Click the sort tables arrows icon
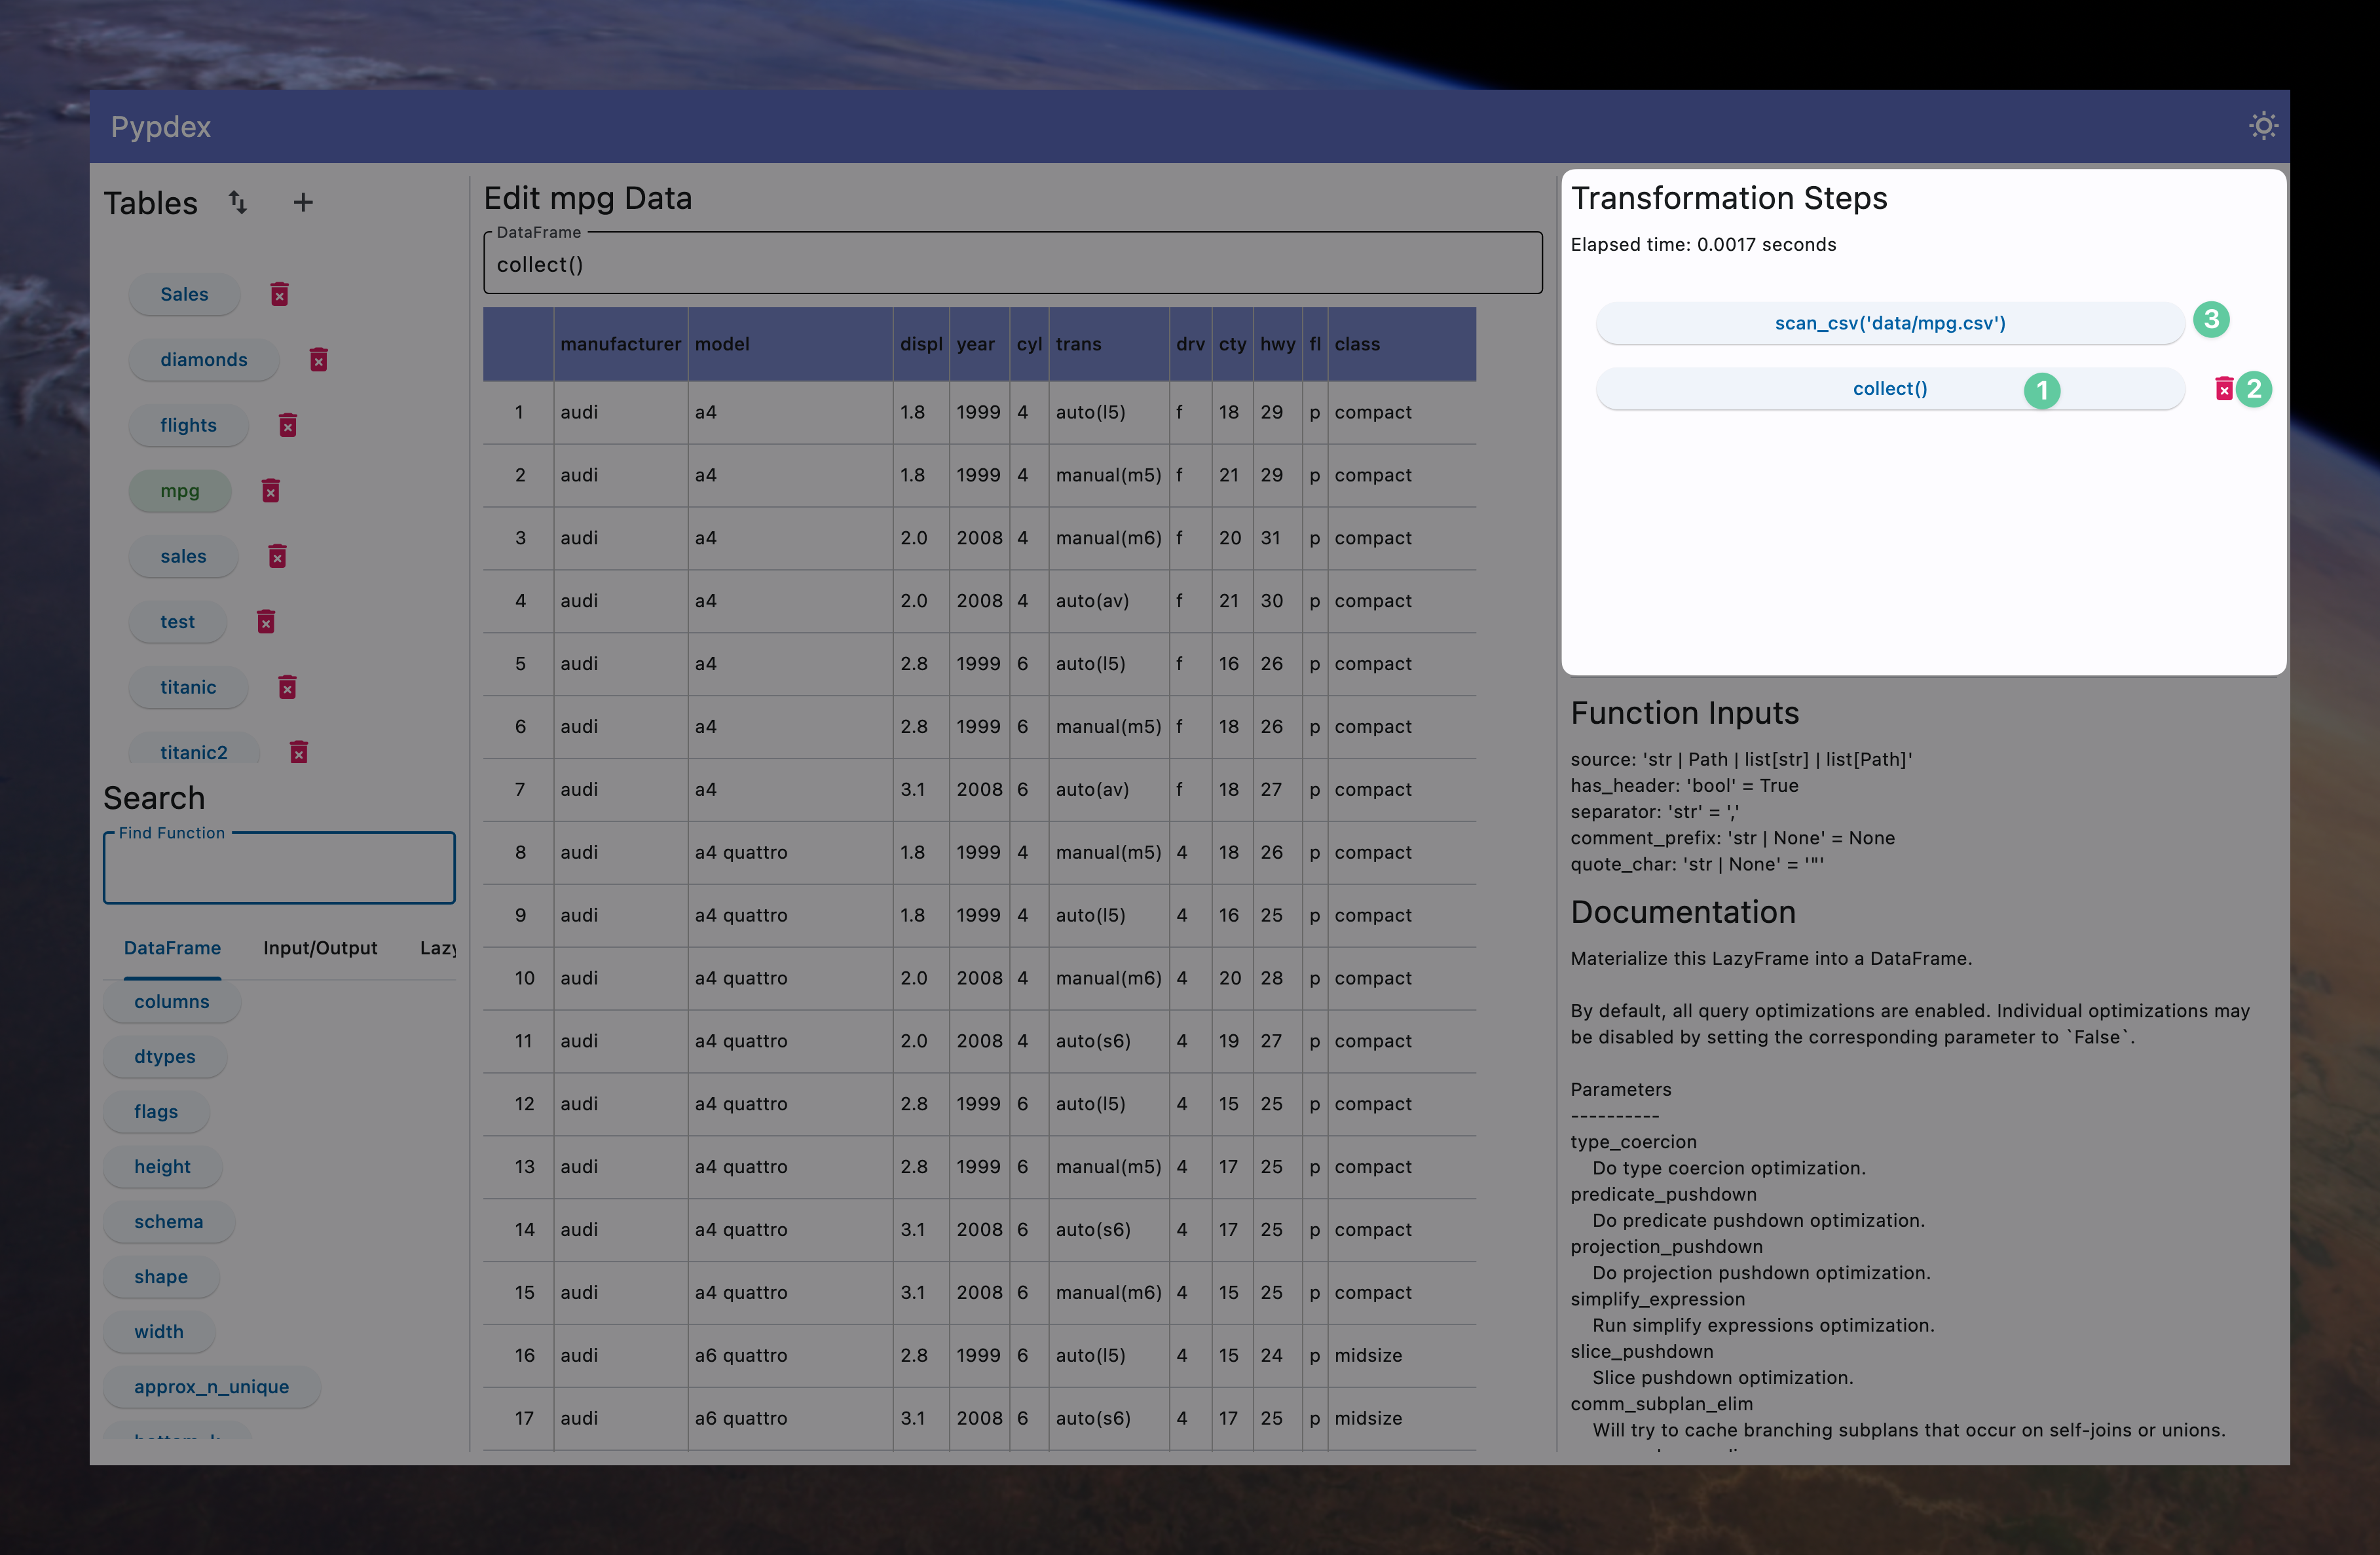 tap(237, 202)
